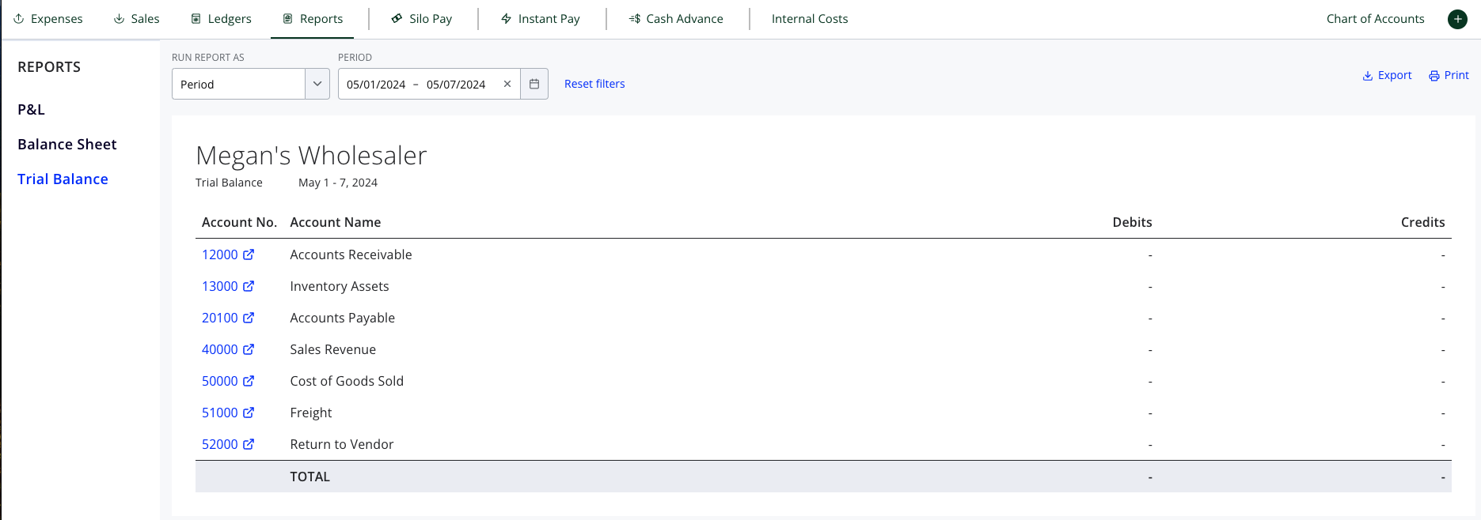Viewport: 1481px width, 520px height.
Task: Open external link icon for account 12000
Action: click(x=249, y=254)
